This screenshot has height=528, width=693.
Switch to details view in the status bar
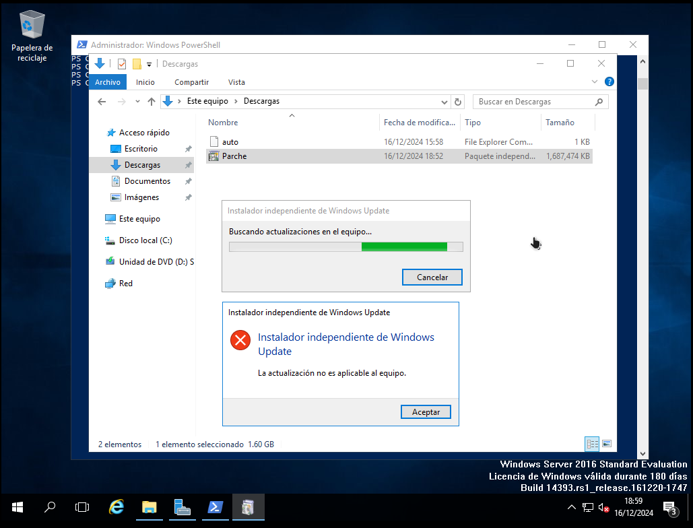coord(592,444)
